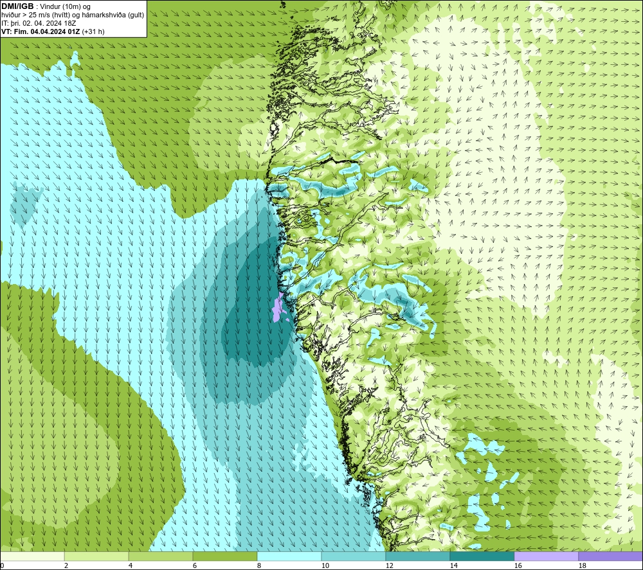643x570 pixels.
Task: Click the 10–12 m/s aqua legend swatch
Action: [354, 556]
